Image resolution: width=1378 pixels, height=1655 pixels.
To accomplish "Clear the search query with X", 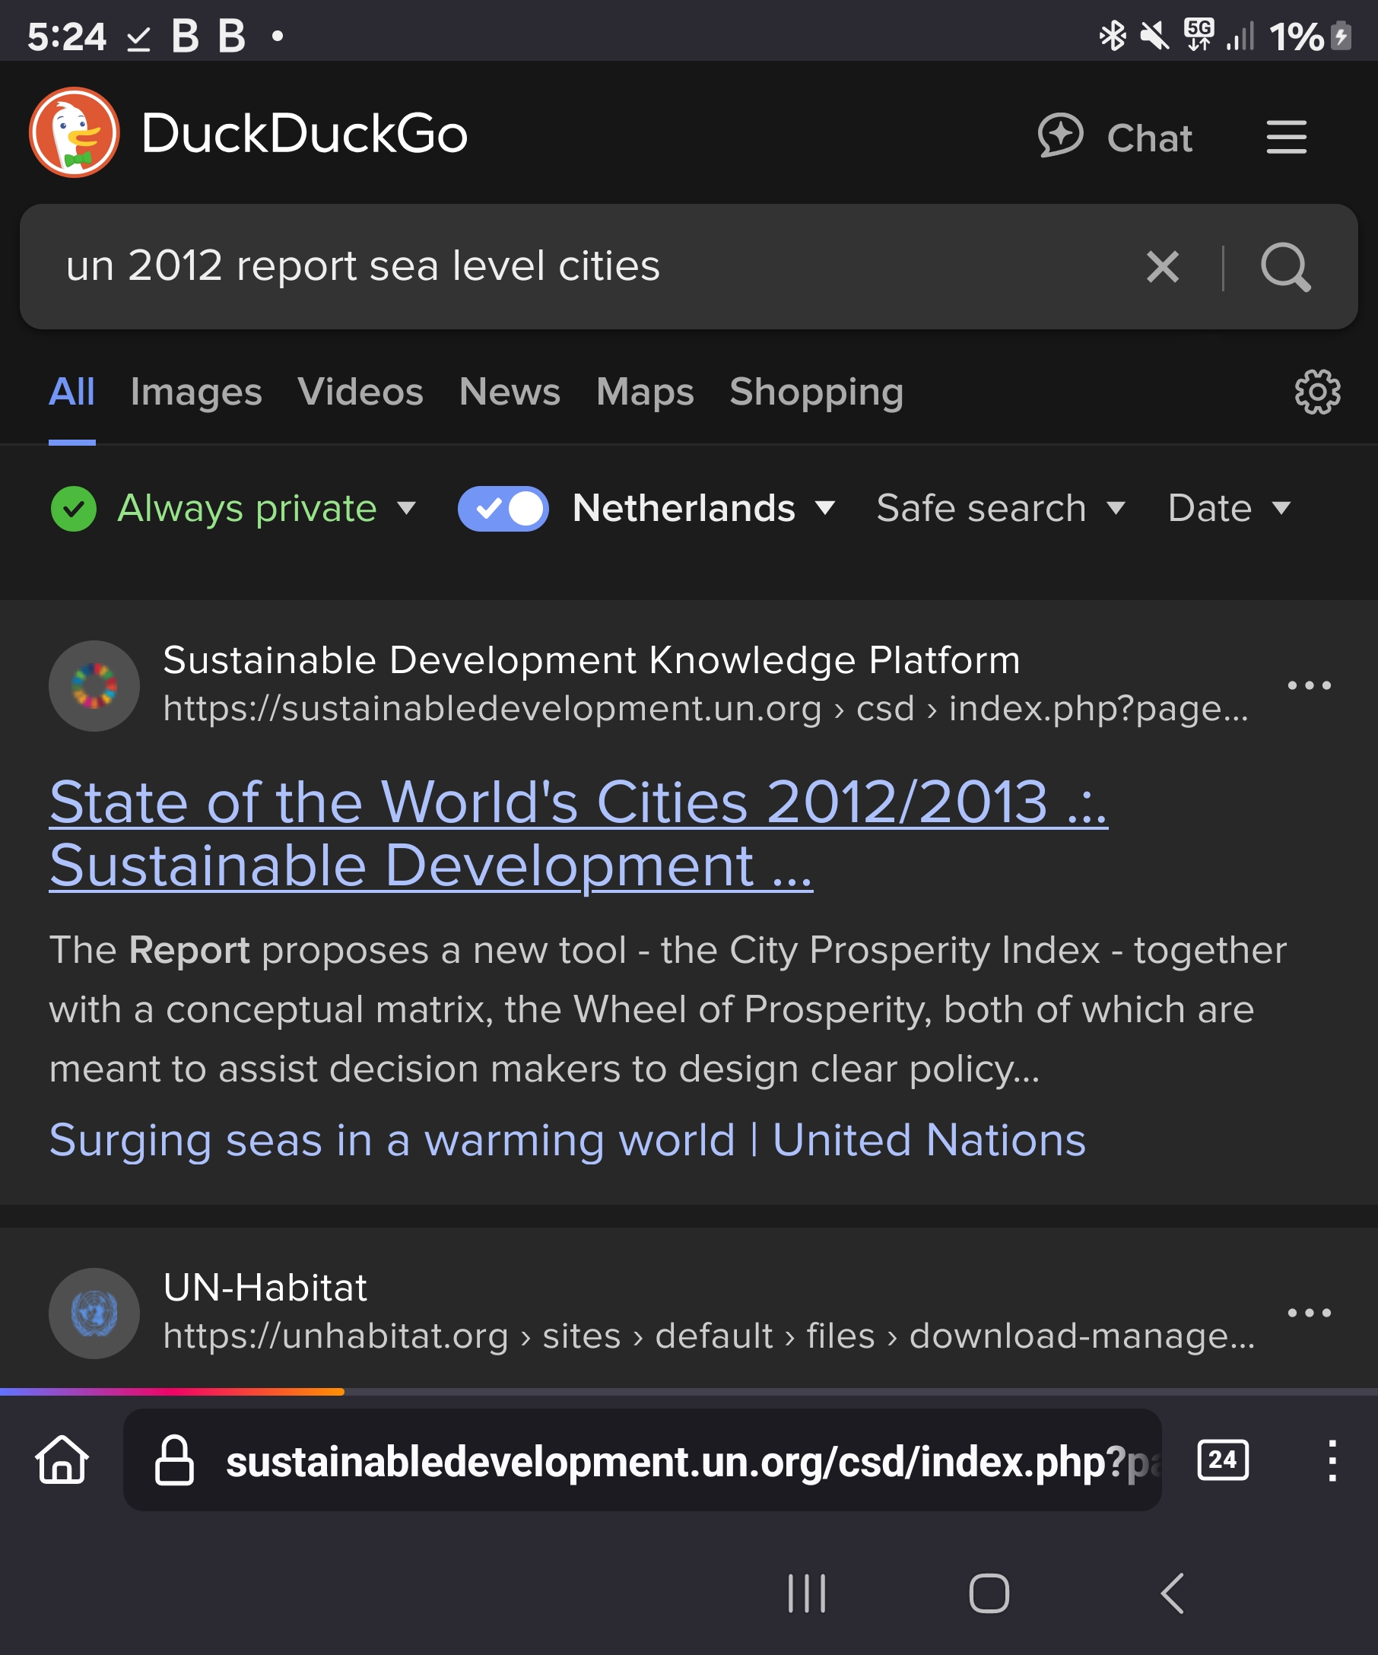I will pos(1162,266).
